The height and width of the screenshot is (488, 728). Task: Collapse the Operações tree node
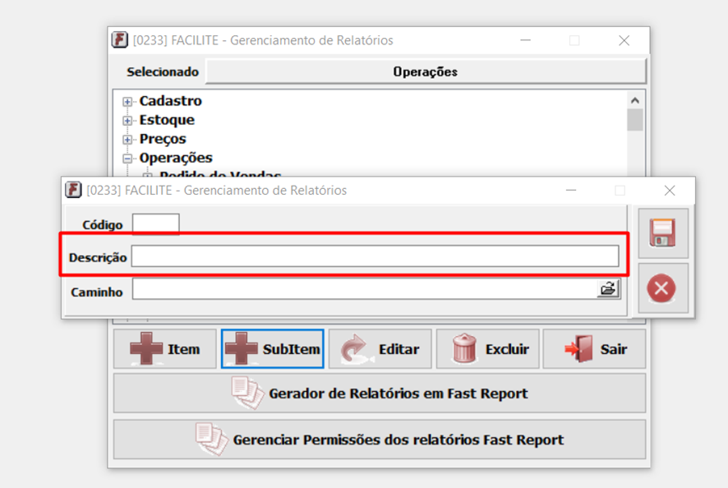pos(127,159)
